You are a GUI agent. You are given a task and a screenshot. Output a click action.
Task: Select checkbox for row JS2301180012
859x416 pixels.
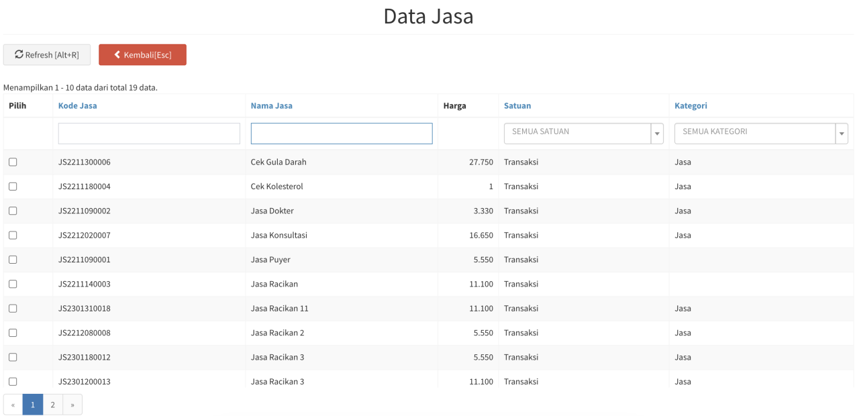pyautogui.click(x=13, y=357)
